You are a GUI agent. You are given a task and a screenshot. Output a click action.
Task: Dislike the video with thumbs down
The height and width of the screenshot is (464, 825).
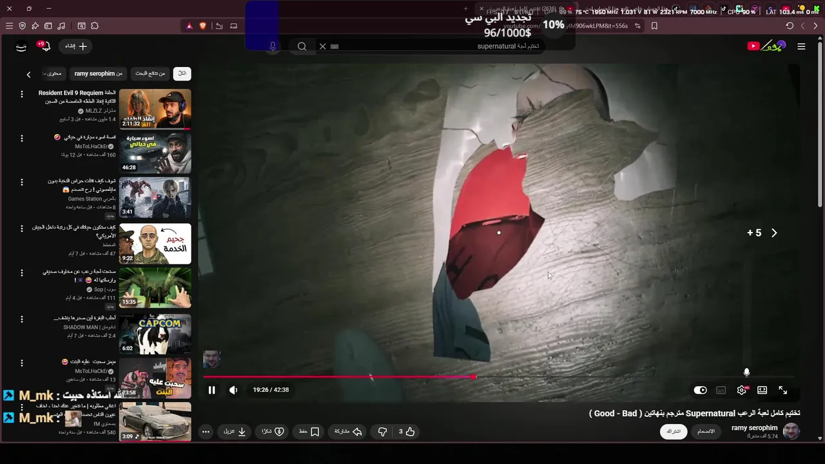(382, 432)
